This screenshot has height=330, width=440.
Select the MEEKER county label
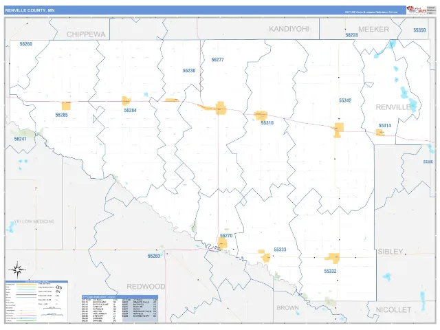[x=373, y=29]
